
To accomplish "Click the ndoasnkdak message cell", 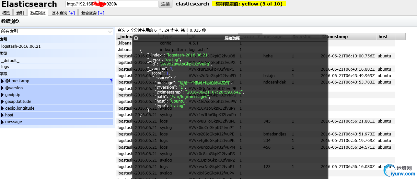I will pos(275,82).
